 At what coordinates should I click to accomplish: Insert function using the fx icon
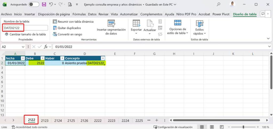pyautogui.click(x=46, y=47)
